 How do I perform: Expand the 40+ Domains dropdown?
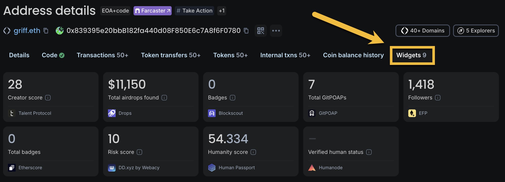point(423,31)
